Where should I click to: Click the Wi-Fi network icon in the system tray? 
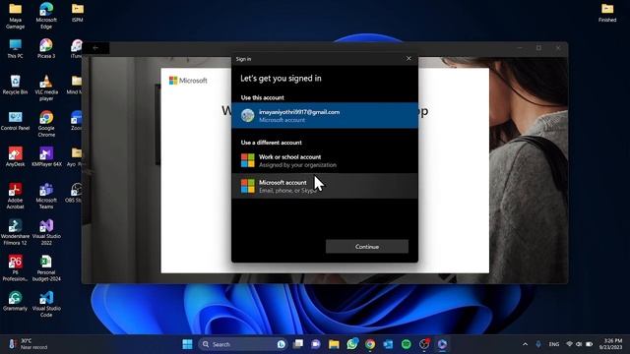pyautogui.click(x=569, y=344)
